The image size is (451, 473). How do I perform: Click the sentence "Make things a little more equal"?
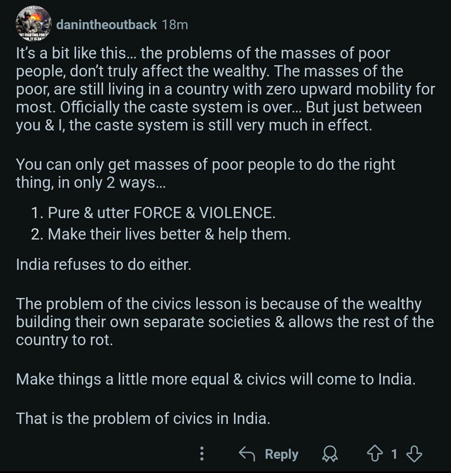click(215, 379)
